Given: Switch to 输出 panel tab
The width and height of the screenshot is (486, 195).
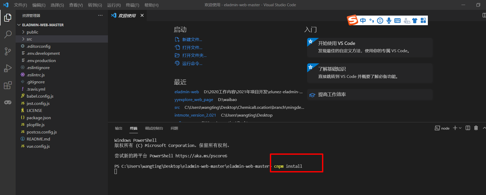Looking at the screenshot, I should 118,128.
